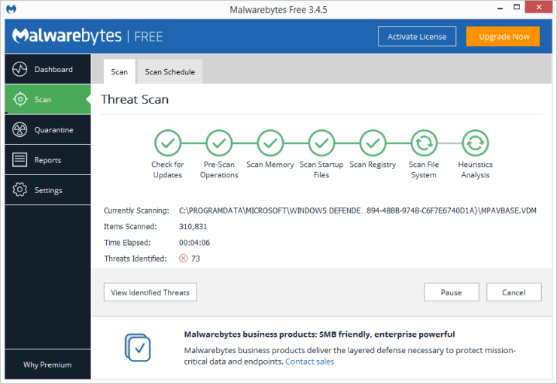Pause the running threat scan
Screen dimensions: 557x384
[x=451, y=292]
